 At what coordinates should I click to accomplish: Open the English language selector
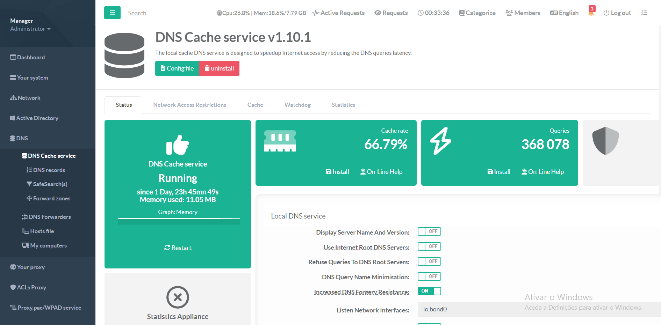click(564, 13)
